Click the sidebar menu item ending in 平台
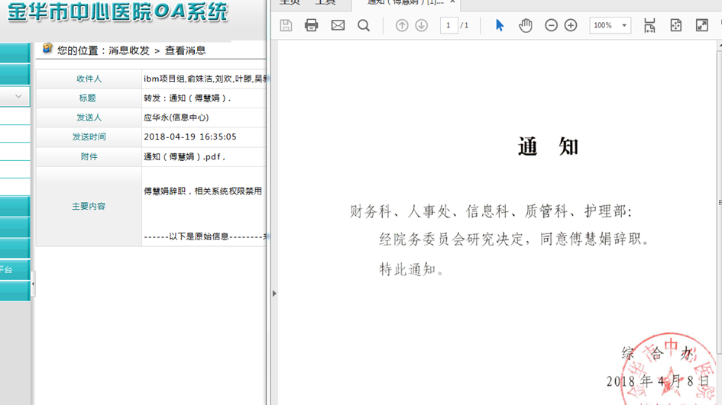Screen dimensions: 722x405 tap(15, 270)
